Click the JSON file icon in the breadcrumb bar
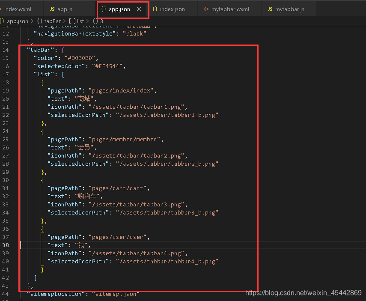Image resolution: width=366 pixels, height=301 pixels. coord(2,21)
